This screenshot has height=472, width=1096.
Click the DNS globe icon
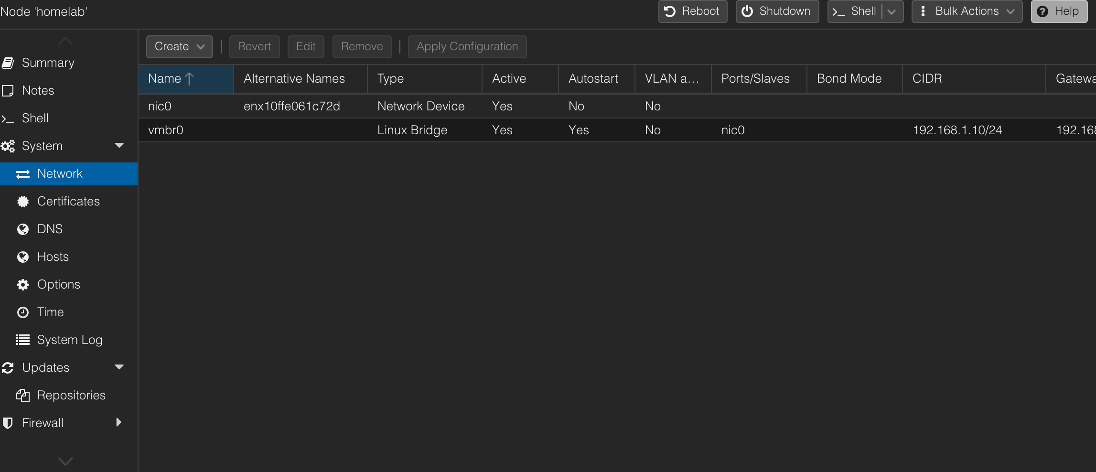23,229
